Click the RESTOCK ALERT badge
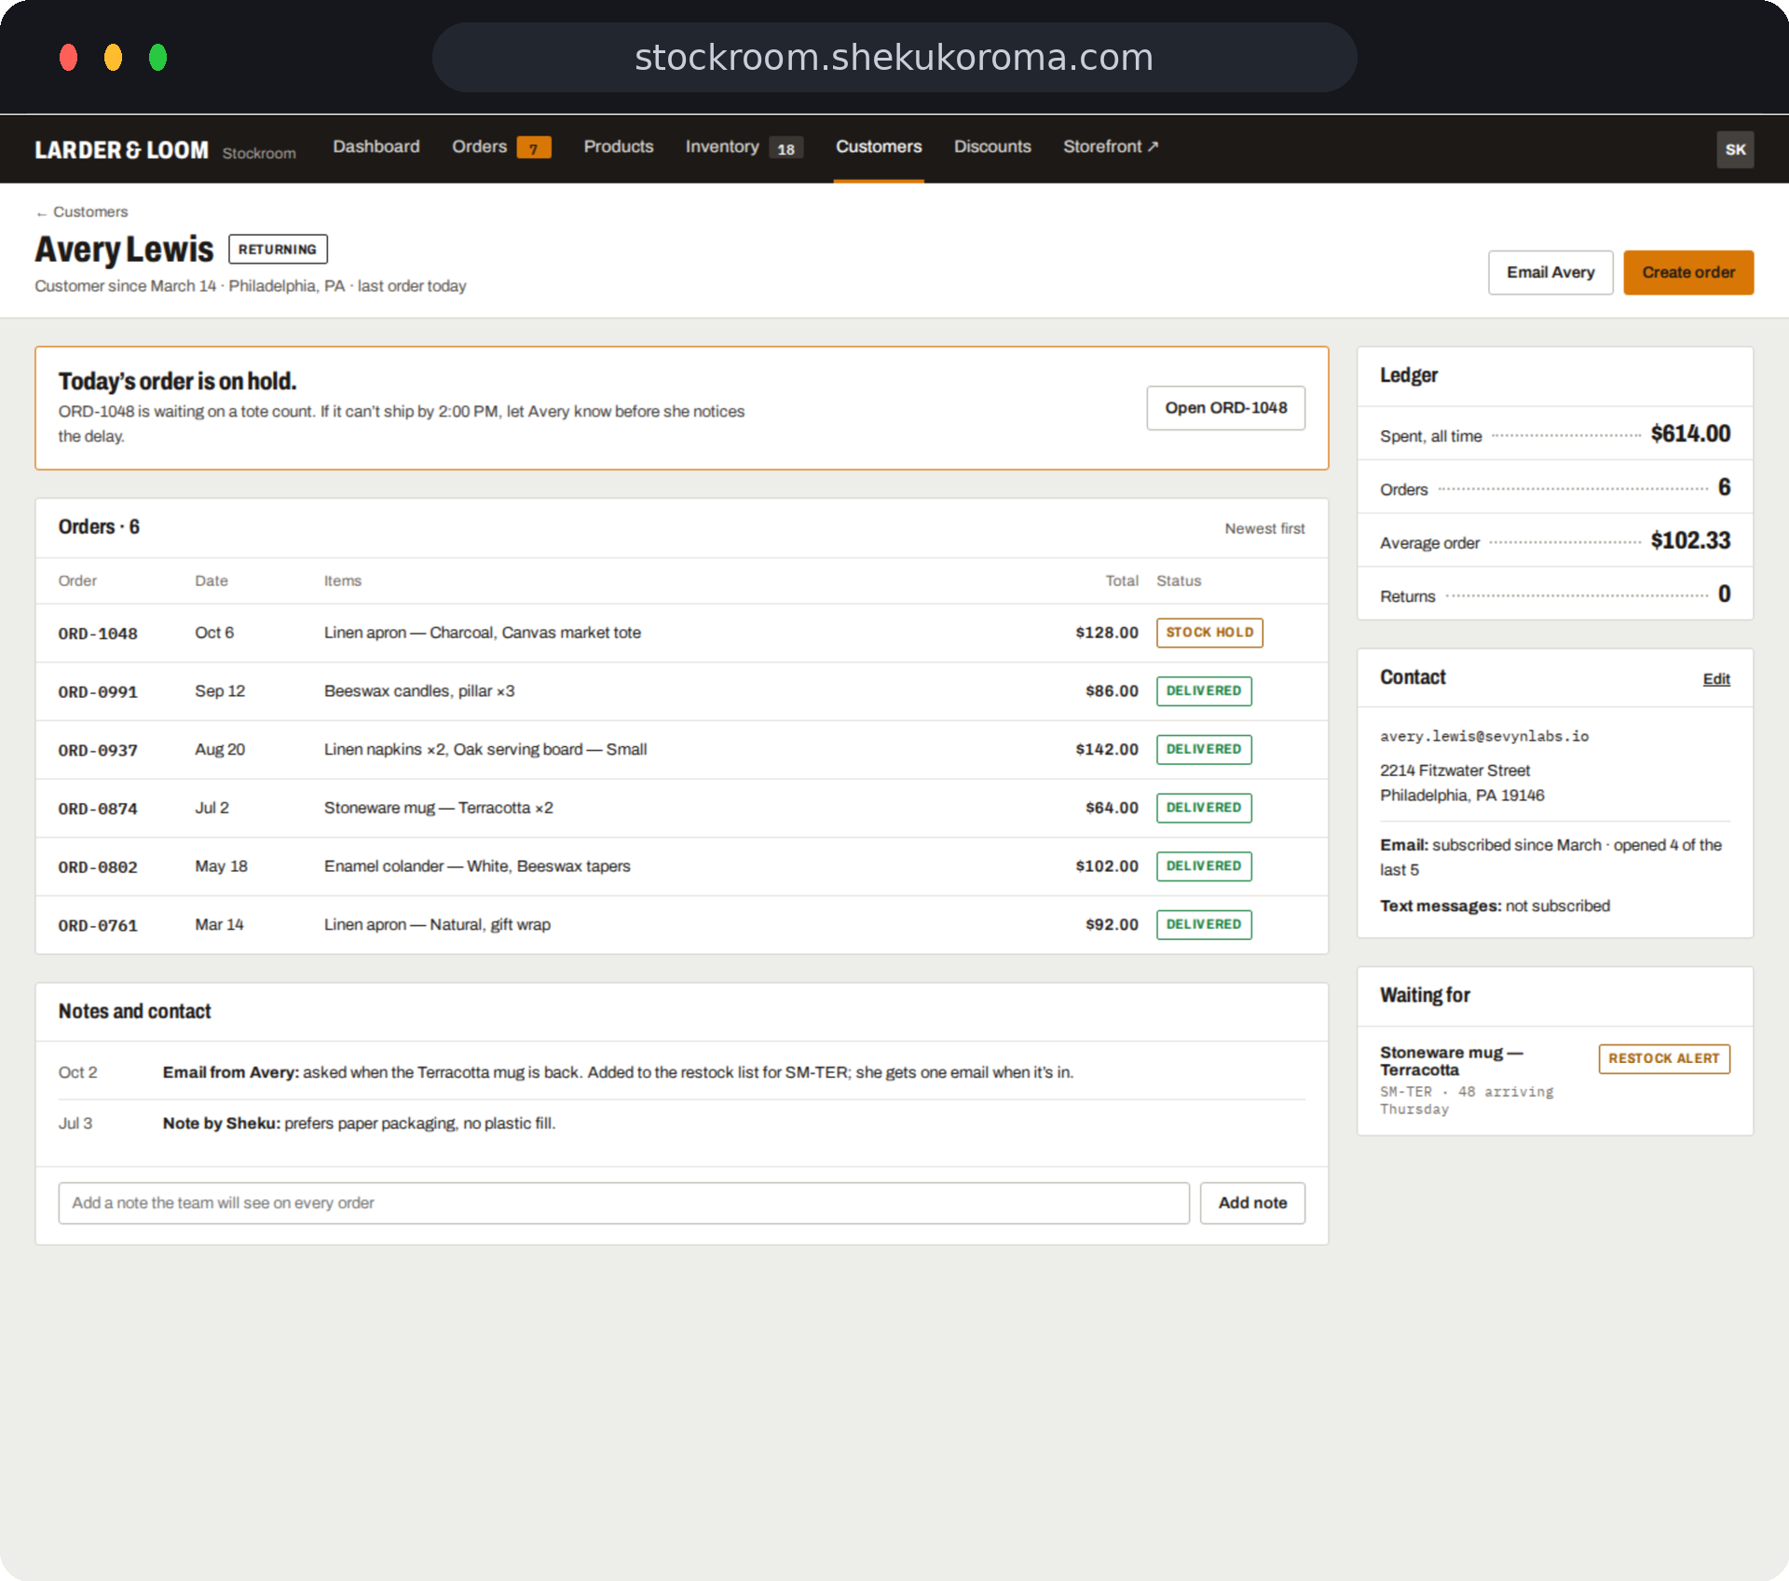 1664,1059
